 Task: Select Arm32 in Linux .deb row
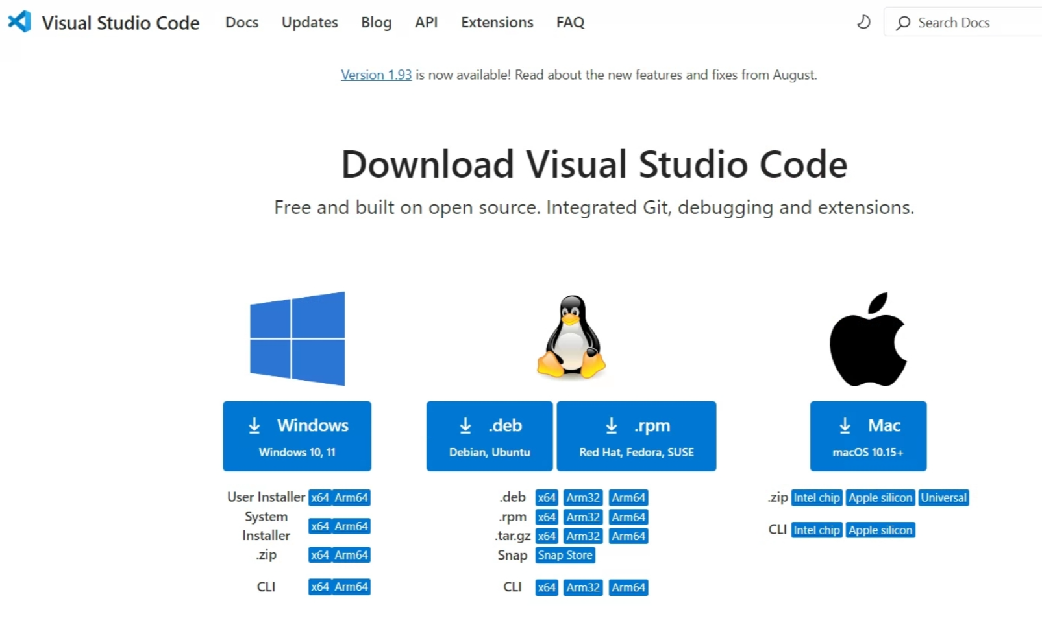coord(583,498)
